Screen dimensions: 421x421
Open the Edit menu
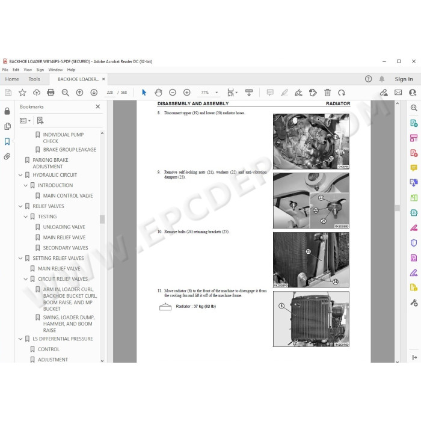pos(16,70)
